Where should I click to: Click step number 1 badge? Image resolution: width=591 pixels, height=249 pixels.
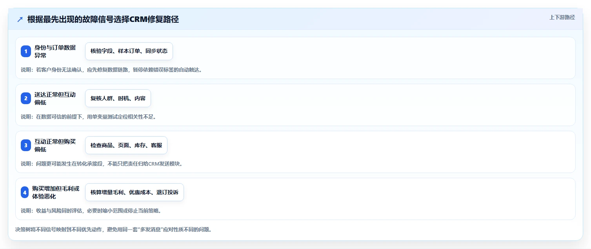pyautogui.click(x=26, y=51)
